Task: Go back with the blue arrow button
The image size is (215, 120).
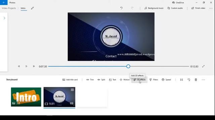Action: [x=4, y=2]
